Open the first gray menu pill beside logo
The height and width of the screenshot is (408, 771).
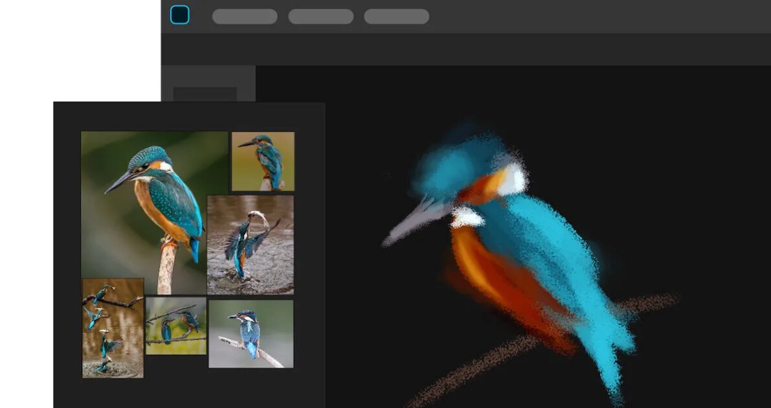click(245, 16)
